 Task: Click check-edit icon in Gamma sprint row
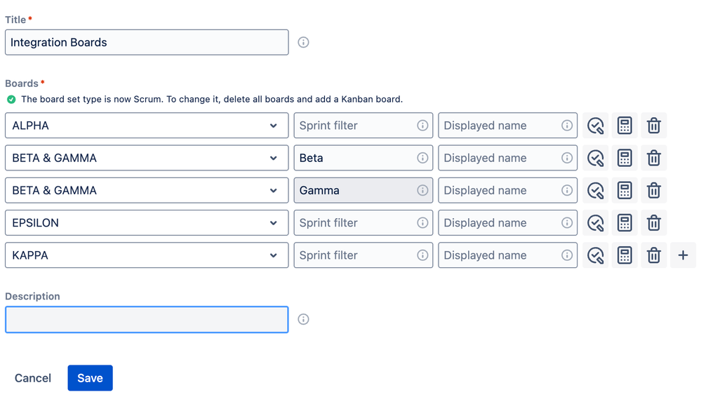click(x=596, y=190)
